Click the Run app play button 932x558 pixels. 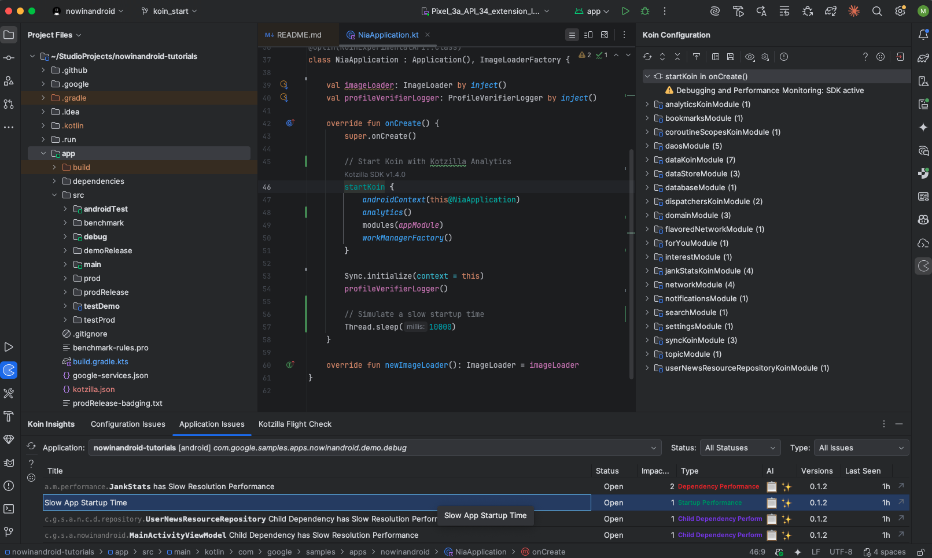(625, 11)
